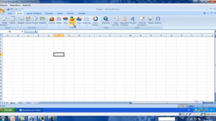Select row 10 header

pos(1,67)
